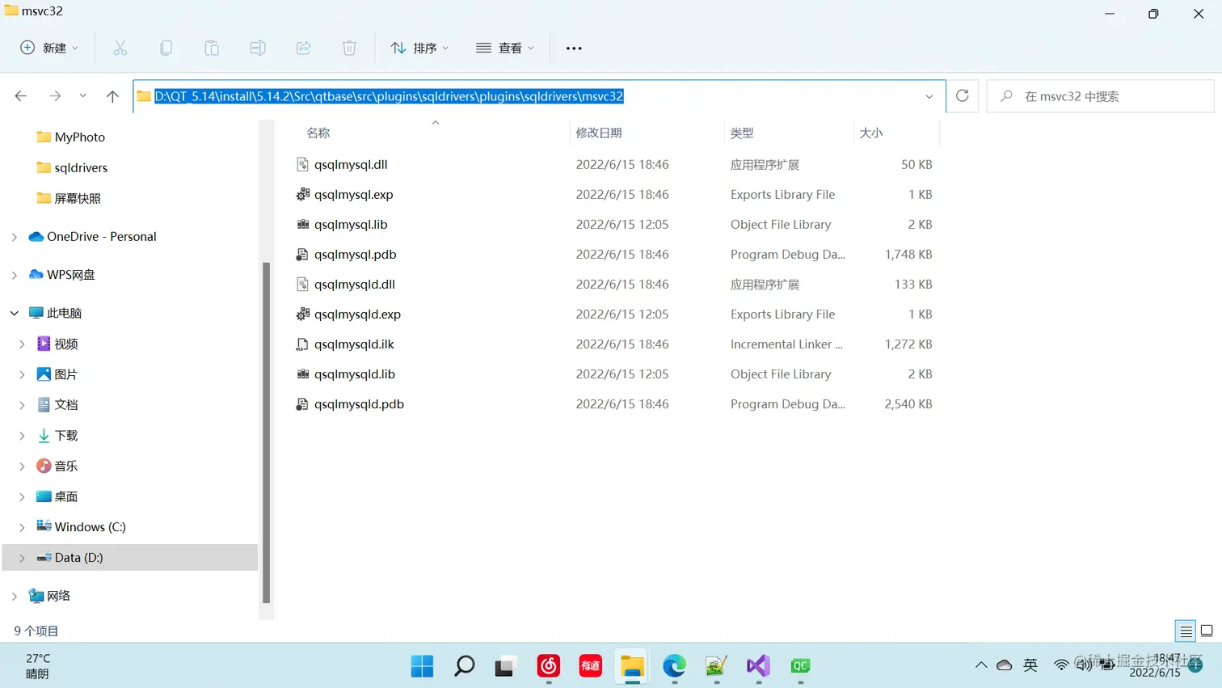The width and height of the screenshot is (1222, 688).
Task: Open the recent locations dropdown arrow
Action: click(x=82, y=96)
